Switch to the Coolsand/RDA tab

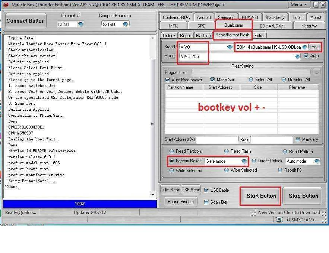click(x=176, y=17)
